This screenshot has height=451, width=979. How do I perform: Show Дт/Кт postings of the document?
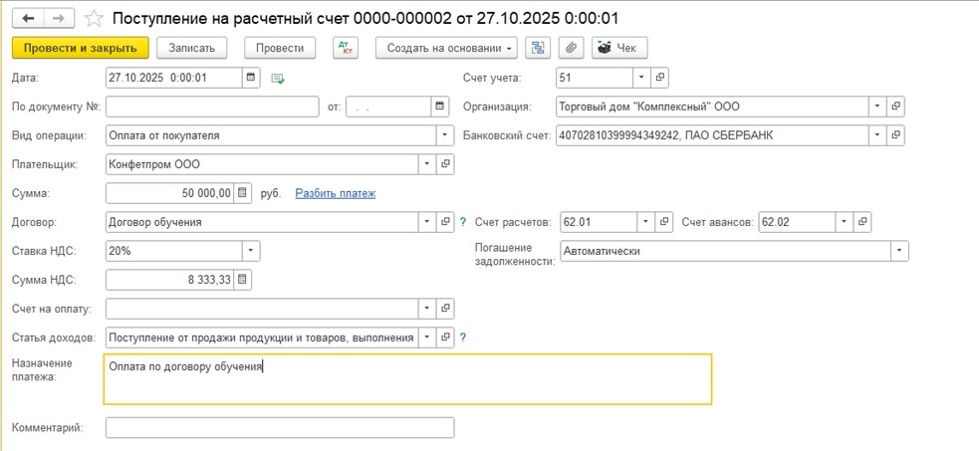click(344, 48)
